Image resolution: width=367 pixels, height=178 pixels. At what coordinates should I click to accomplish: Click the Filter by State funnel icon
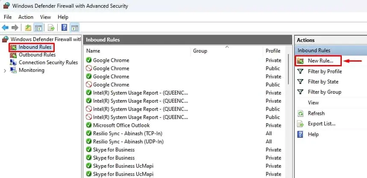coord(300,82)
